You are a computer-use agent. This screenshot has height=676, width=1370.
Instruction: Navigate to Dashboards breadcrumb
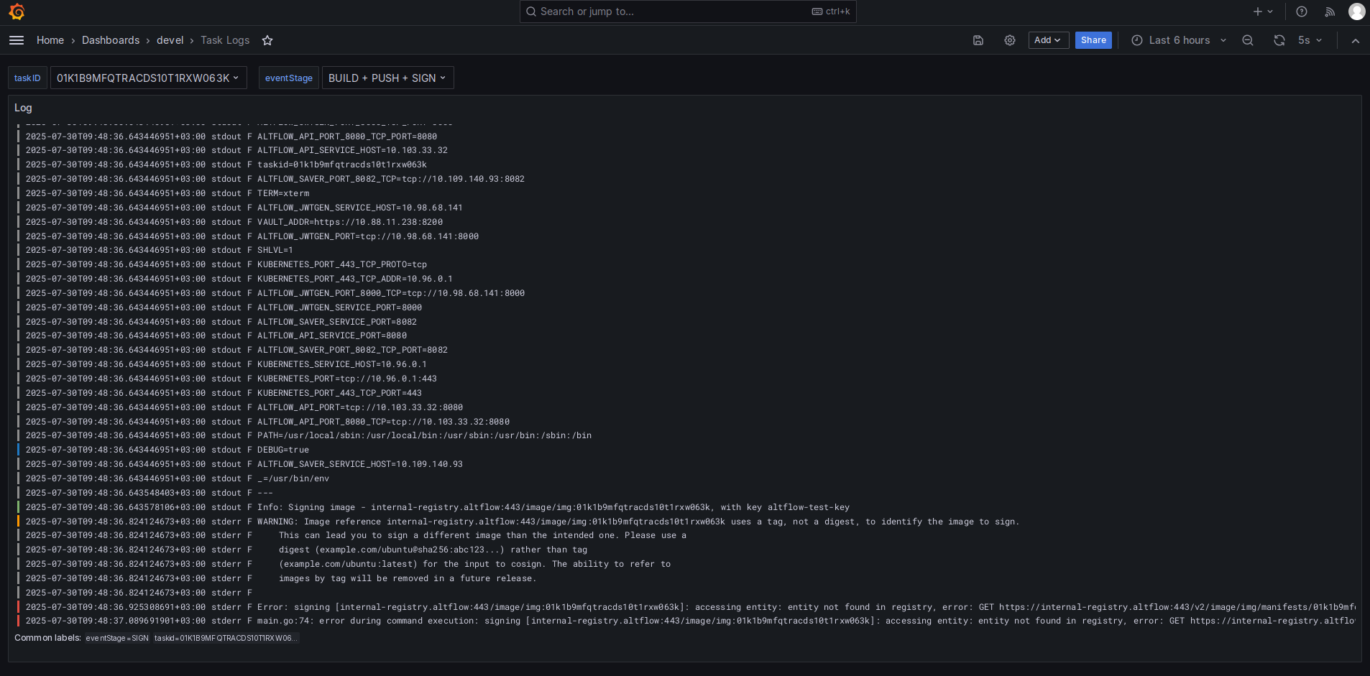[x=111, y=40]
